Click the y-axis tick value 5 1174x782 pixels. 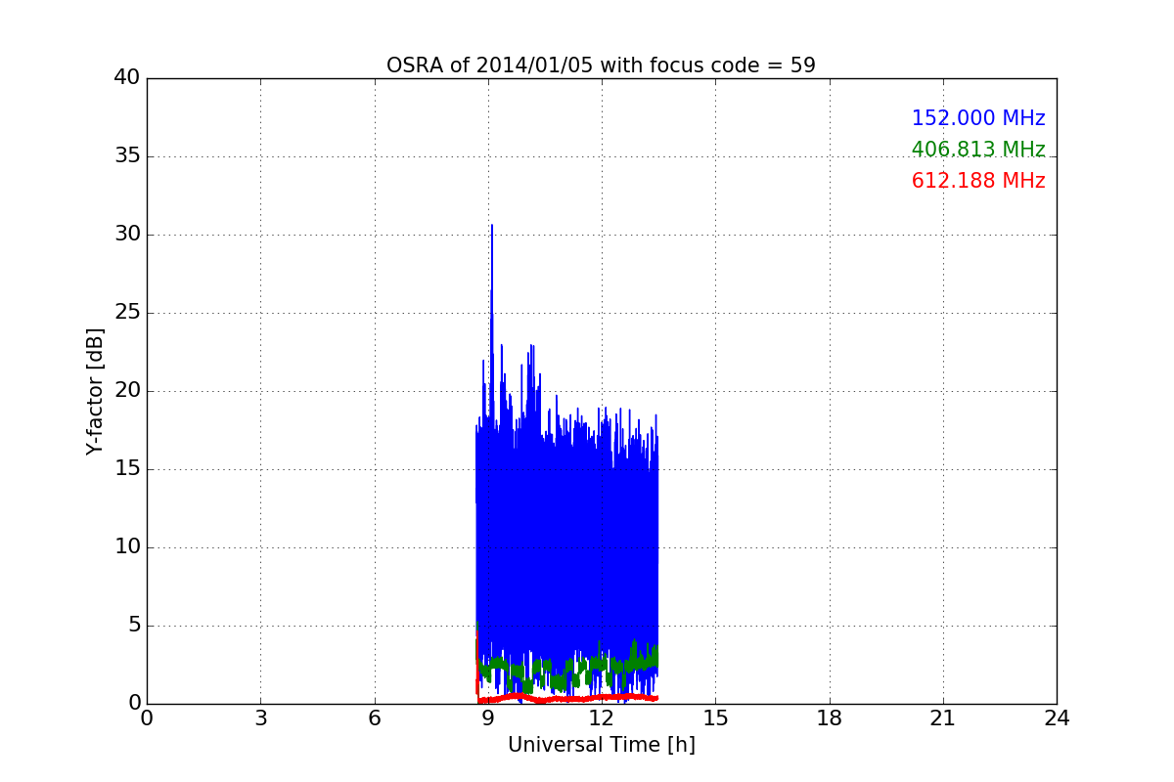[134, 625]
